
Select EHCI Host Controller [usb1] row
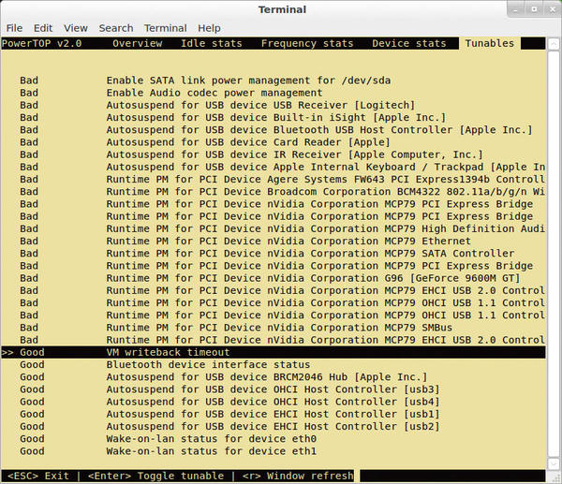274,414
